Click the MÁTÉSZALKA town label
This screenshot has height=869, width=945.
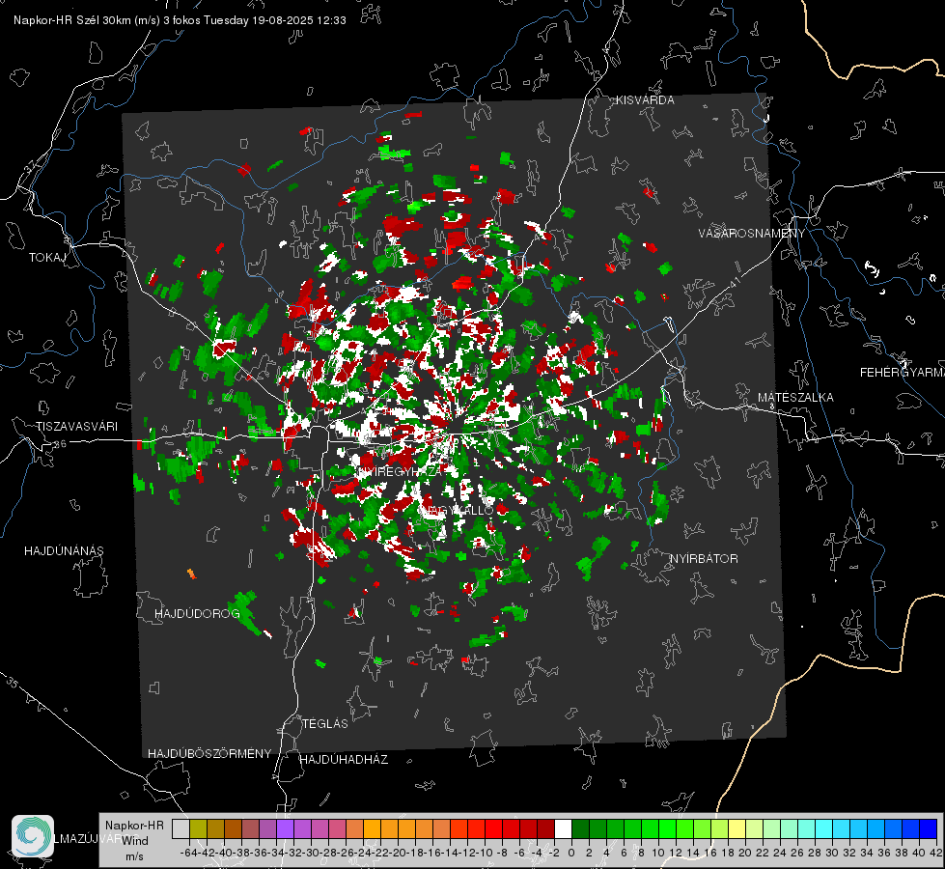coord(795,398)
